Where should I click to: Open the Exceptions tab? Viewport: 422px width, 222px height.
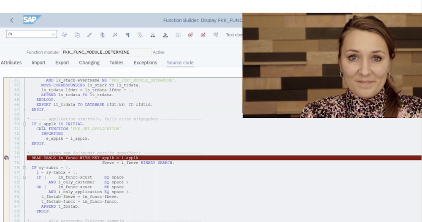pyautogui.click(x=145, y=62)
